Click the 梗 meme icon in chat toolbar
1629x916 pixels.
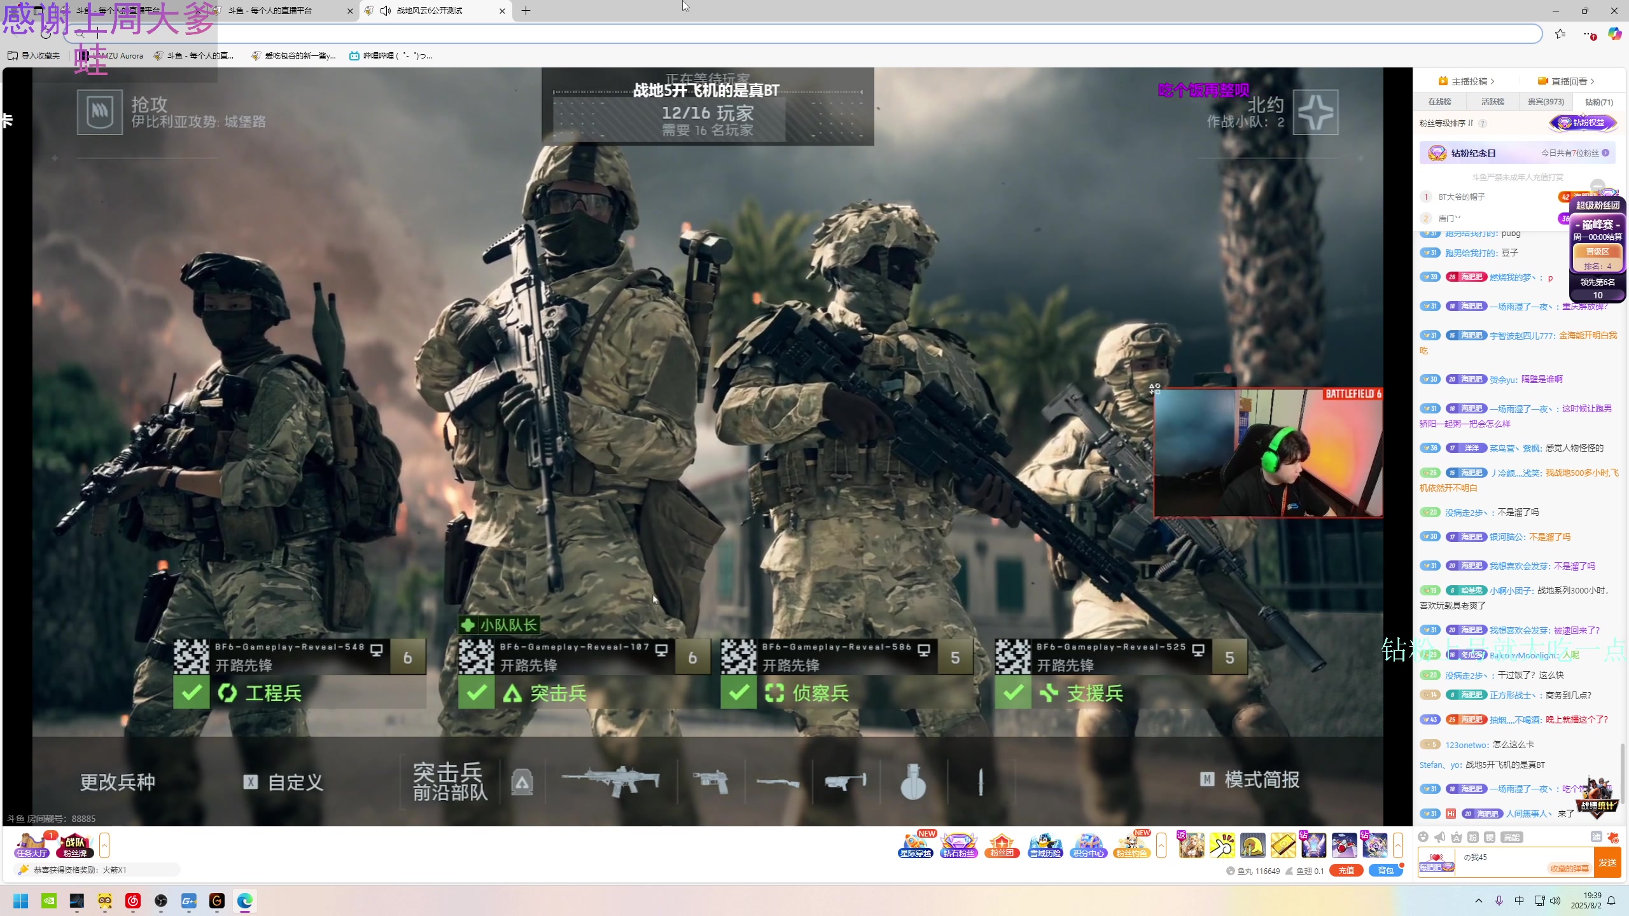[1490, 837]
